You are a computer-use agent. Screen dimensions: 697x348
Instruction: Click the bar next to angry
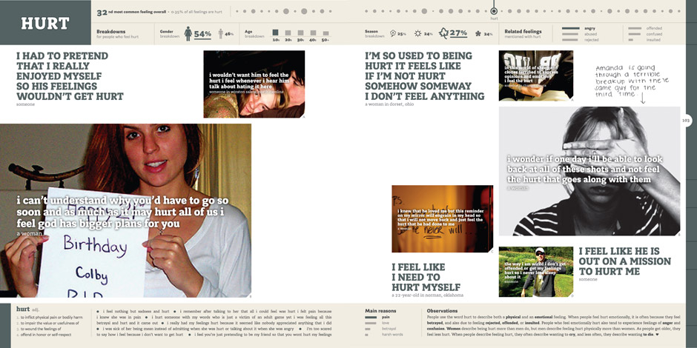click(571, 28)
